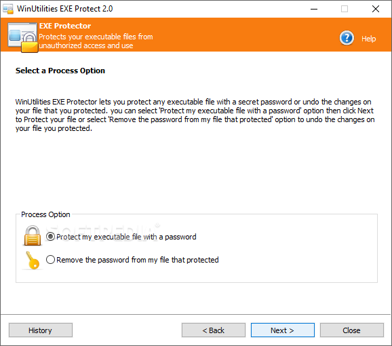392x346 pixels.
Task: Click the WinUtilities app icon in title bar
Action: click(8, 9)
